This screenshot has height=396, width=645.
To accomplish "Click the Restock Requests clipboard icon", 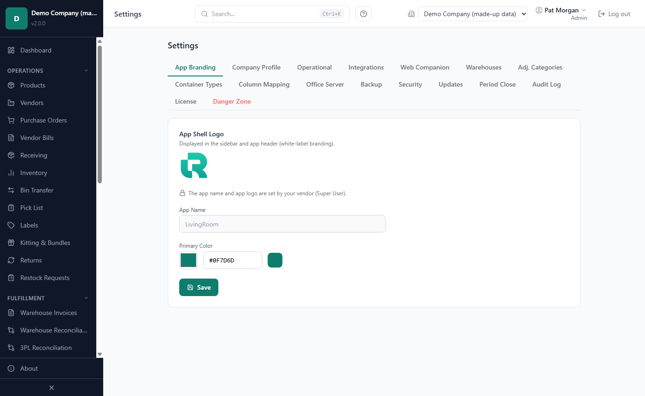I will tap(11, 278).
